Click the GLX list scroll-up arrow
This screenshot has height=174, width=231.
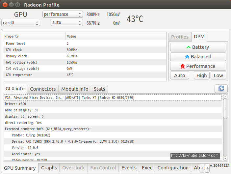point(225,96)
